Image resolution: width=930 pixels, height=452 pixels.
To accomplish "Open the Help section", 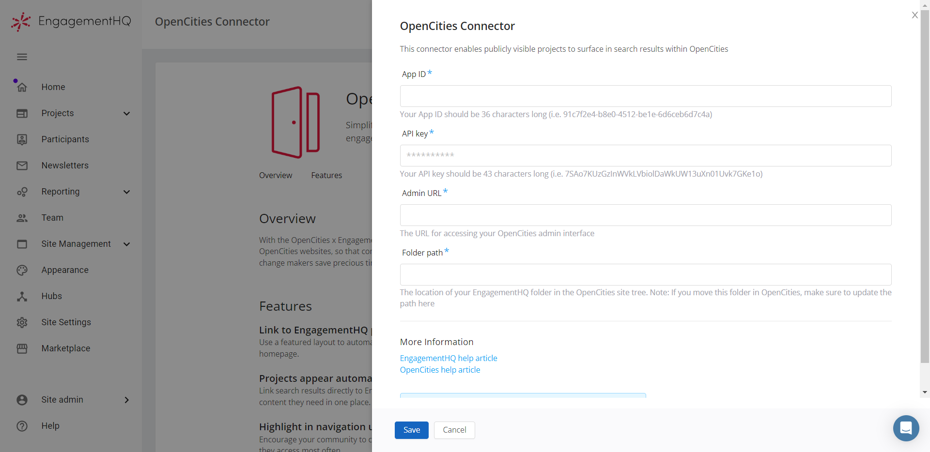I will (x=50, y=426).
